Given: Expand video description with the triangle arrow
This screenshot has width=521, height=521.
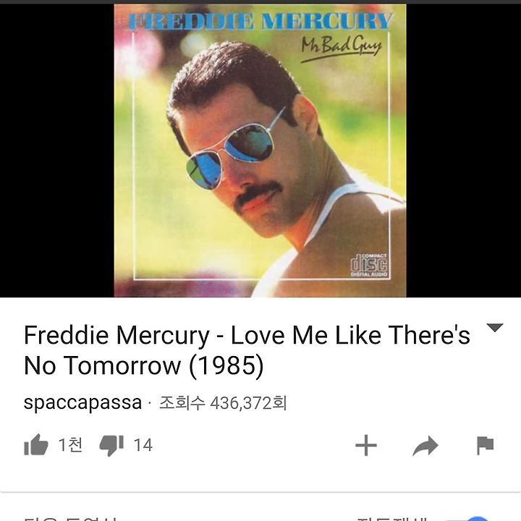Looking at the screenshot, I should [495, 328].
